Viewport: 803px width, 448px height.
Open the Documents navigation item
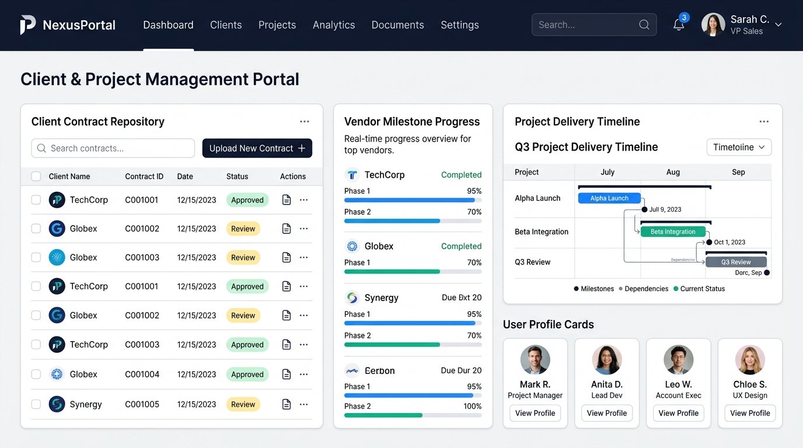398,25
